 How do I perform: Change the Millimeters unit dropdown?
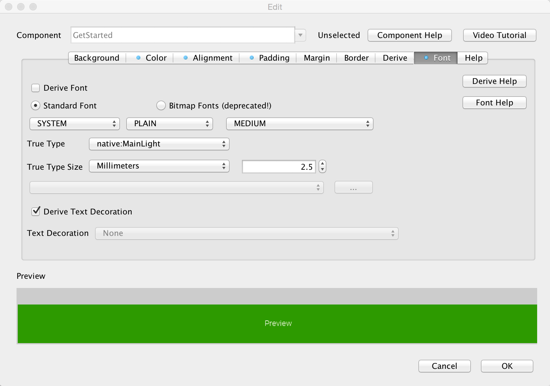click(159, 166)
